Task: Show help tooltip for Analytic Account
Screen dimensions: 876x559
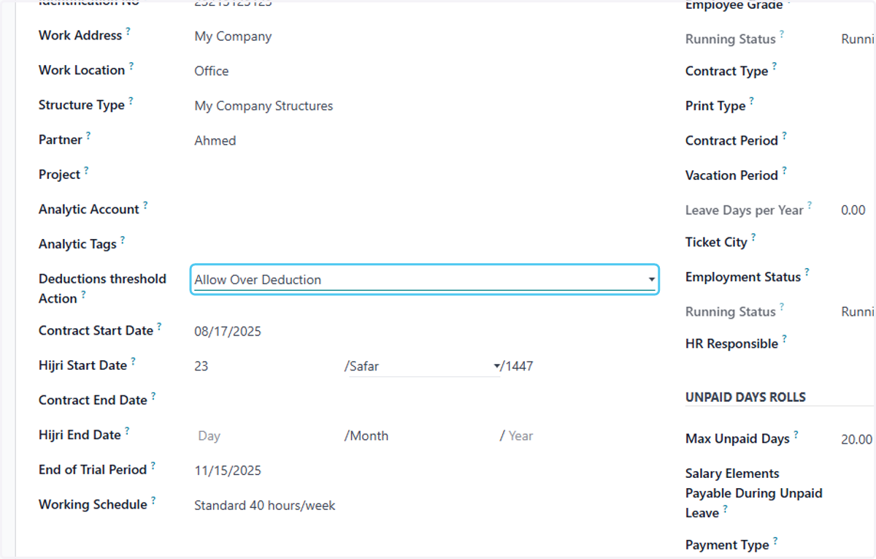Action: [x=145, y=205]
